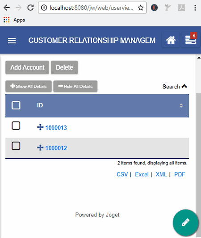This screenshot has height=238, width=201.
Task: Open the hamburger navigation menu
Action: pos(12,41)
